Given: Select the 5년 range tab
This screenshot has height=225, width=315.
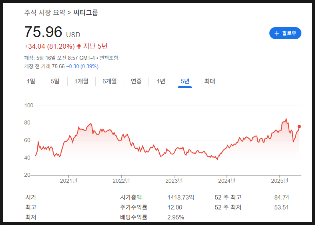Looking at the screenshot, I should pyautogui.click(x=185, y=81).
